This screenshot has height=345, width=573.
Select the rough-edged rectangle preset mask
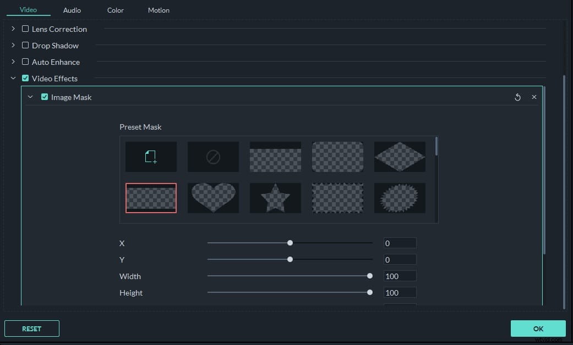tap(337, 198)
